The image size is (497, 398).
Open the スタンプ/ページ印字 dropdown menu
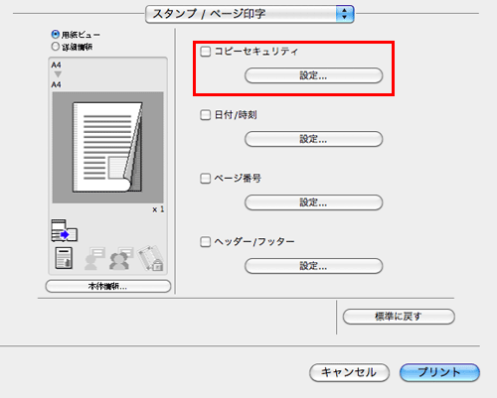pyautogui.click(x=249, y=14)
